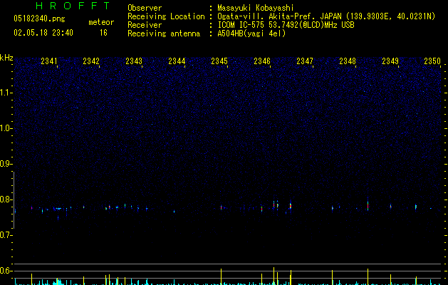Click the Receiver field label

pos(145,25)
